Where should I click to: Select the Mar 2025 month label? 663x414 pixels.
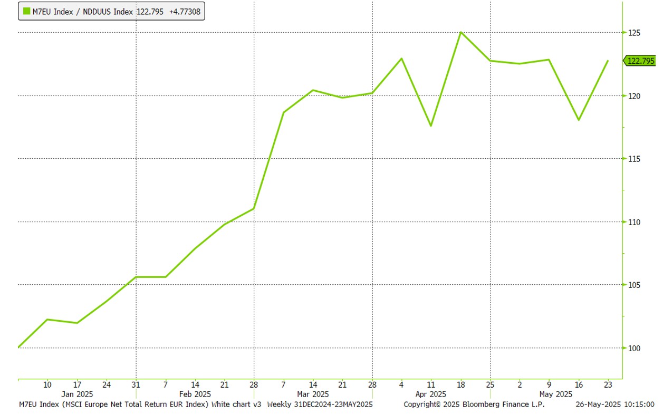(313, 394)
